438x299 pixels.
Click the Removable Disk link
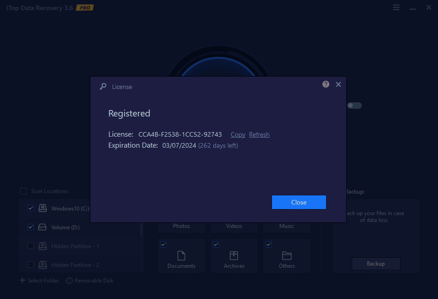point(94,281)
